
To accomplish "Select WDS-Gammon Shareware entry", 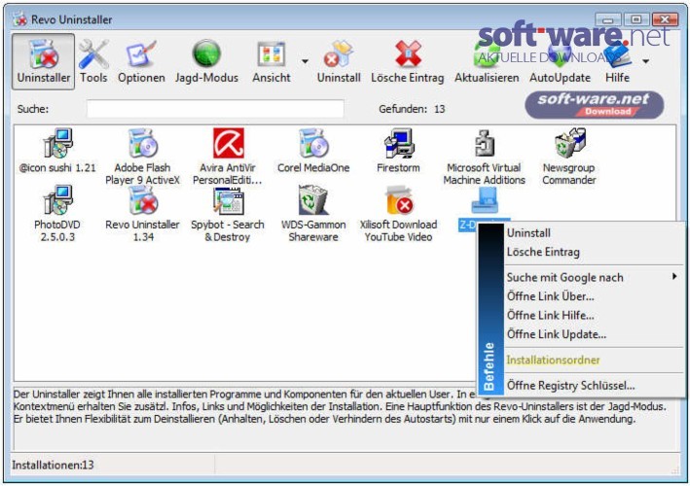I will (x=313, y=214).
